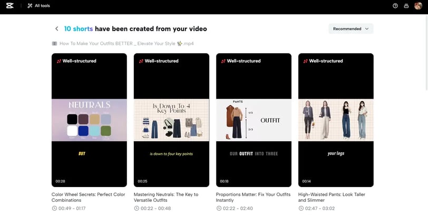The width and height of the screenshot is (428, 217).
Task: Click the 00:25 duration label
Action: [x=142, y=181]
